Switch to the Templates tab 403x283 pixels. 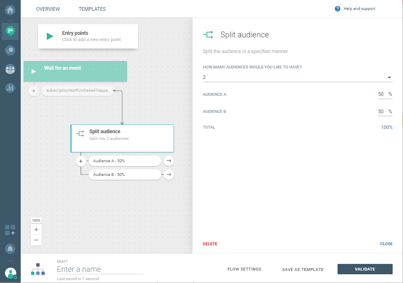coord(92,9)
